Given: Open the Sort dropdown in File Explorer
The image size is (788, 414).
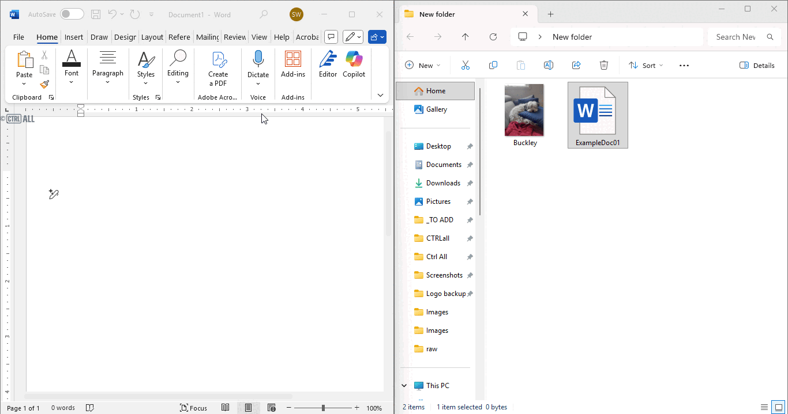Looking at the screenshot, I should pos(646,65).
